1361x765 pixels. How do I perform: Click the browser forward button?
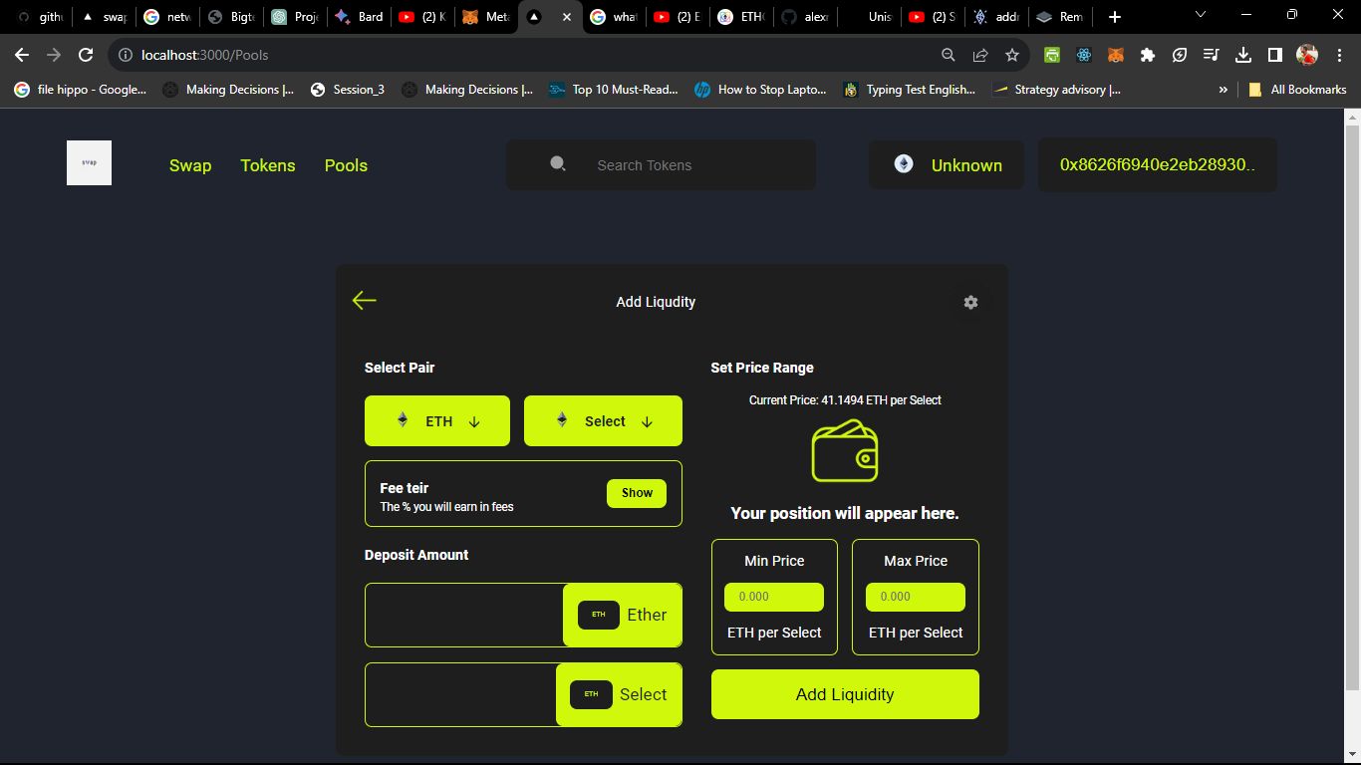[x=54, y=55]
